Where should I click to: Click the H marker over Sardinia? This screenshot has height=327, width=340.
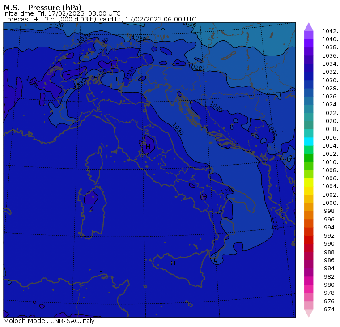[92, 199]
